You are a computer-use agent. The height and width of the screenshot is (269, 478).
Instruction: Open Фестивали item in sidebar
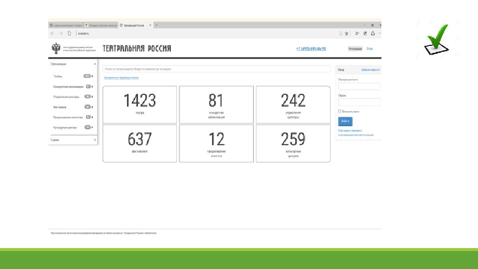59,107
